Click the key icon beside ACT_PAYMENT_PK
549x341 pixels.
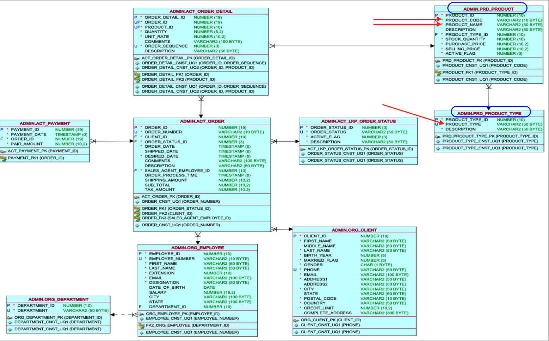(x=3, y=151)
